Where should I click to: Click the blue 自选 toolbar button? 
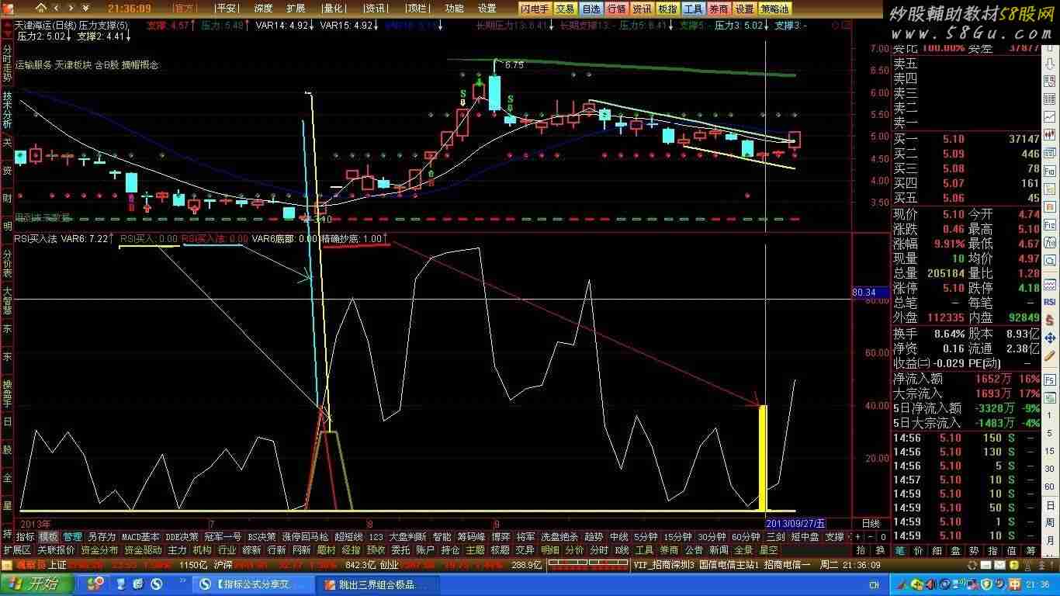[x=591, y=9]
